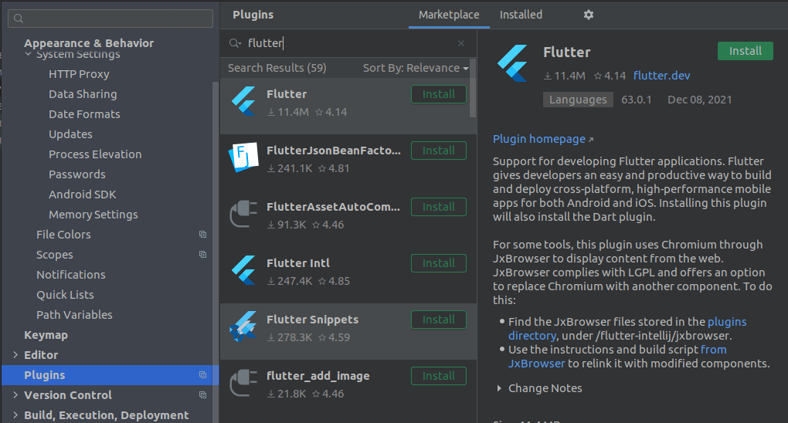Click the Flutter logo in search results
788x423 pixels.
point(243,102)
